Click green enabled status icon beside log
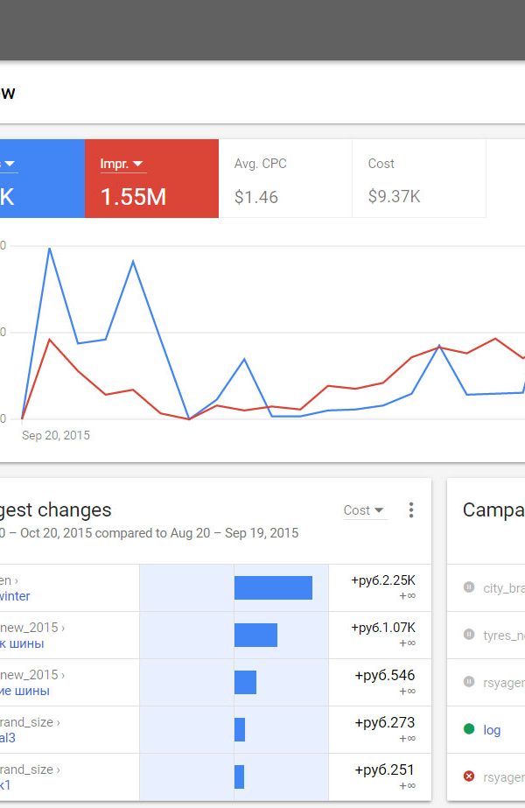The width and height of the screenshot is (525, 808). (x=469, y=728)
